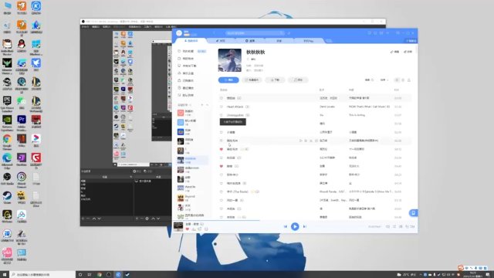
Task: Click the more-options circle icon on the hovered row
Action: [316, 141]
